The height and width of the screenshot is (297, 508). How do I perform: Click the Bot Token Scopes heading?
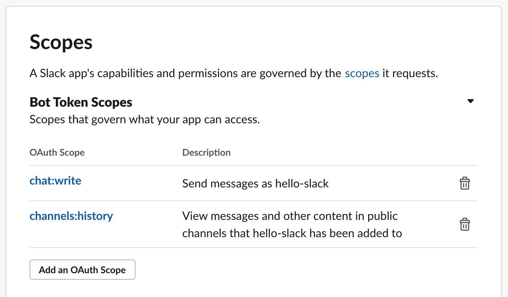(x=81, y=102)
